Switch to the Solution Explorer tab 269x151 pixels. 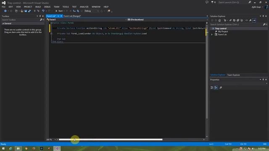coord(218,75)
